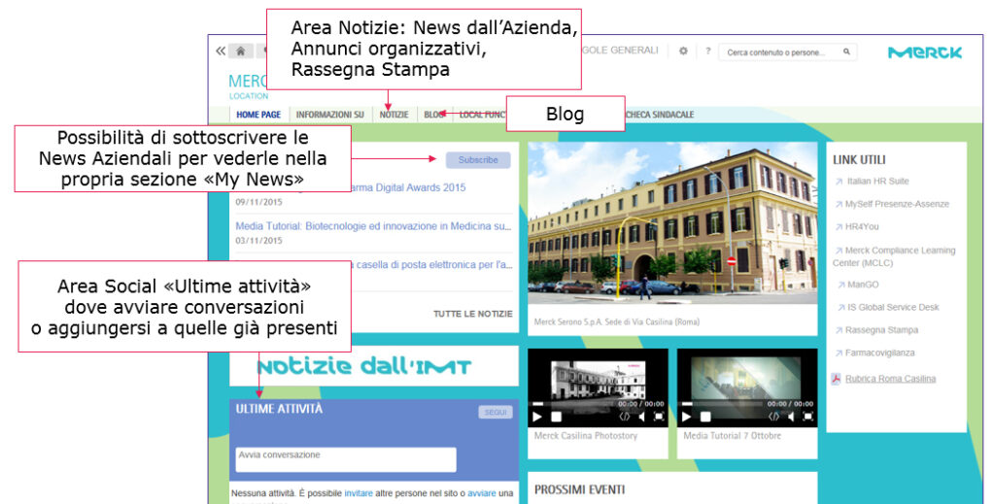The width and height of the screenshot is (995, 504).
Task: Open the Rubrica Roma Casilina PDF link
Action: (890, 379)
